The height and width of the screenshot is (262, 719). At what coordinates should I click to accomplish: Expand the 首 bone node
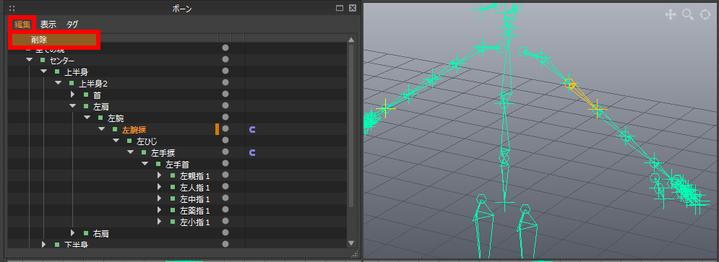point(72,95)
